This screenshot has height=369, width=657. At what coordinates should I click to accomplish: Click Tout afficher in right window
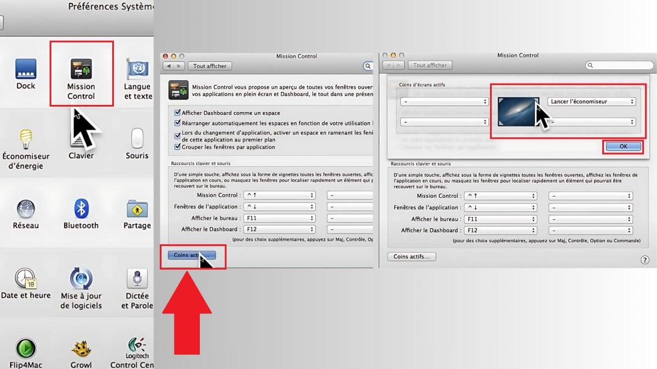pos(430,65)
